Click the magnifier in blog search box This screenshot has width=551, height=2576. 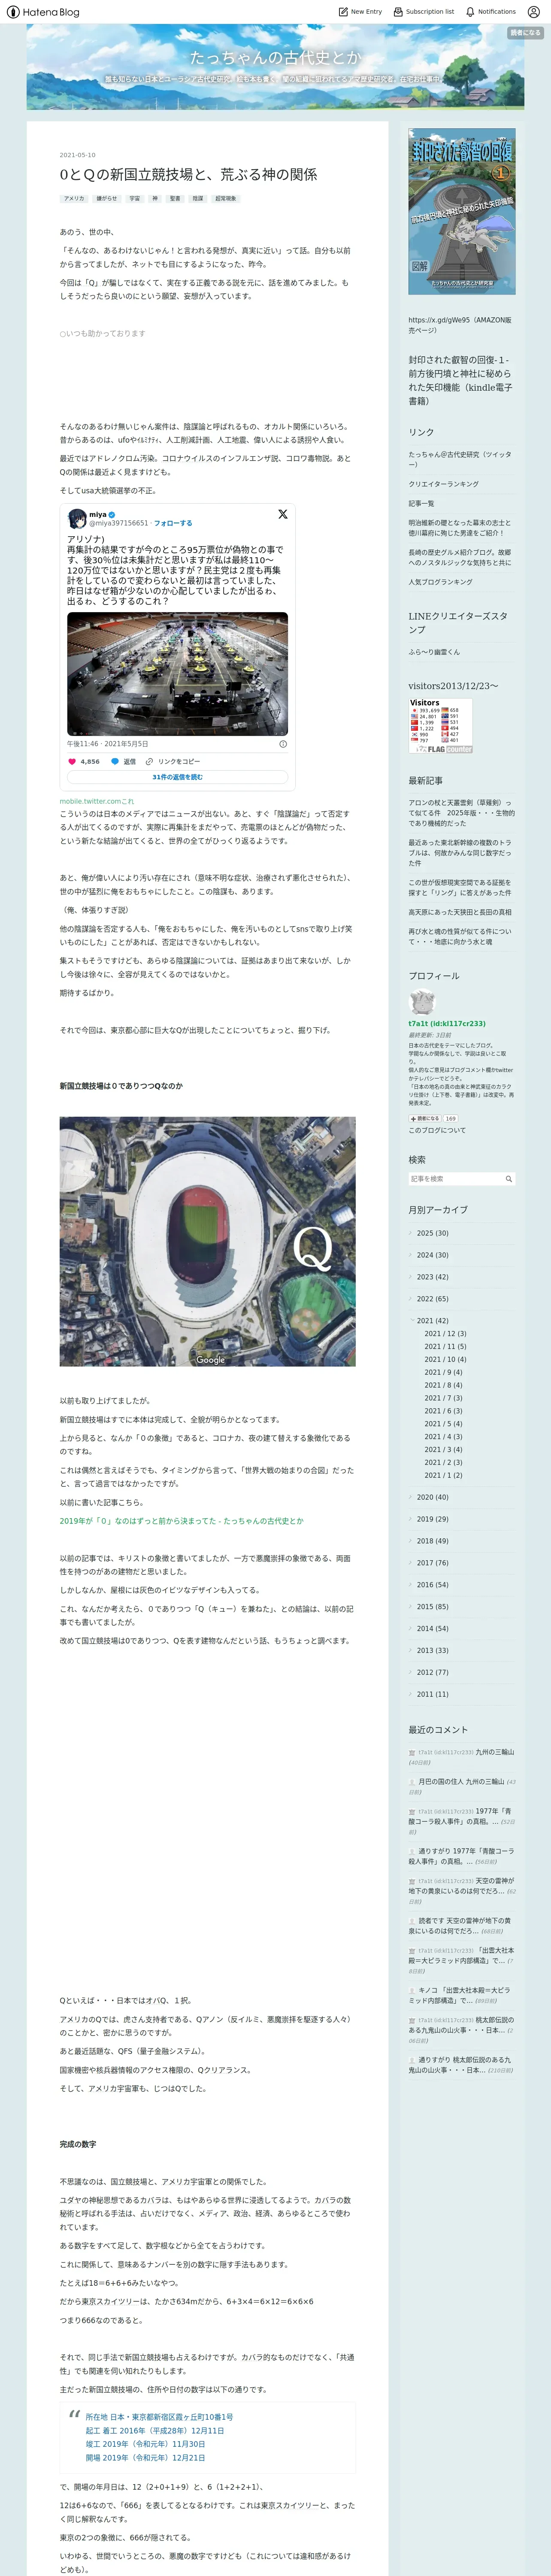coord(509,1179)
